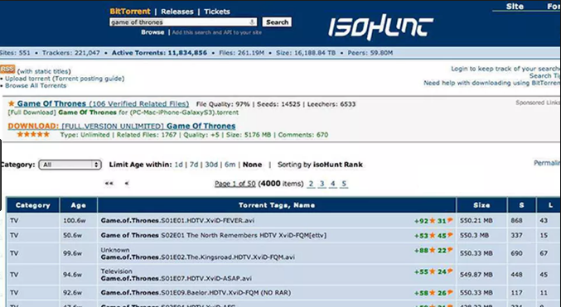Click the rating star on S02E01 North Remembers row
The image size is (561, 307).
click(x=433, y=236)
